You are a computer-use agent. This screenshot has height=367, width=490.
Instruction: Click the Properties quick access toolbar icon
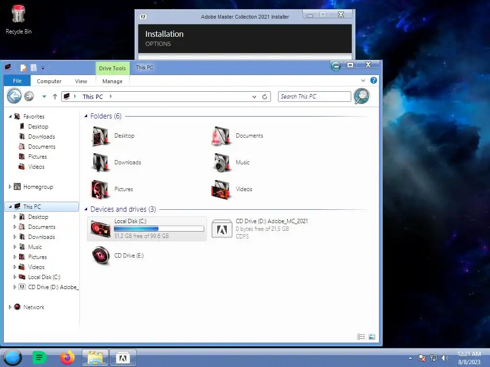click(23, 68)
